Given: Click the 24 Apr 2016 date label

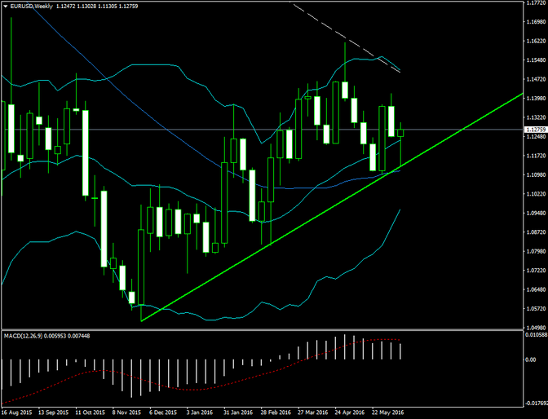Looking at the screenshot, I should (343, 413).
